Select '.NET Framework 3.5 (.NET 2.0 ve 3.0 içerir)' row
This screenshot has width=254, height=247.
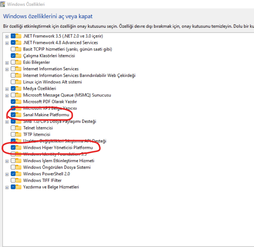coord(63,36)
